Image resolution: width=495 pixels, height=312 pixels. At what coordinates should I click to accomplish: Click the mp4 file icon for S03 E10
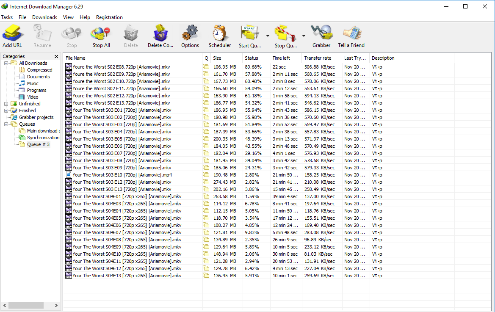click(x=69, y=175)
